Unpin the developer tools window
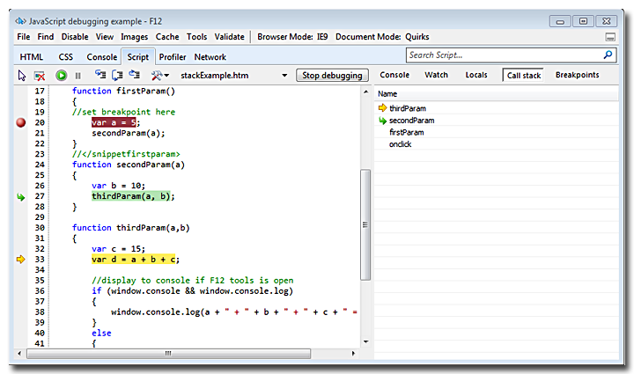Viewport: 634px width, 374px height. tap(610, 37)
